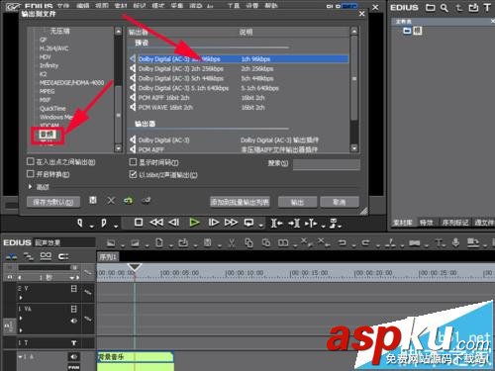This screenshot has width=495, height=371.
Task: Check the 开启转换 checkbox
Action: pos(31,173)
